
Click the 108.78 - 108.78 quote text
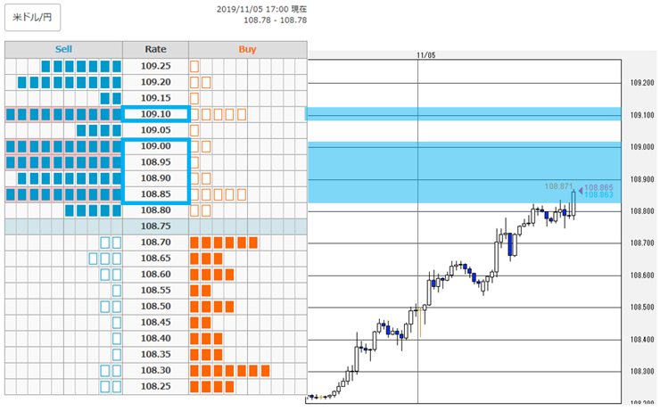coord(276,21)
